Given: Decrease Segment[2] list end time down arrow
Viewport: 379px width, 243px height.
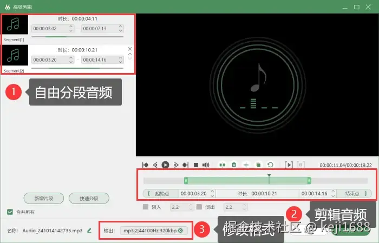Looking at the screenshot, I should (121, 62).
